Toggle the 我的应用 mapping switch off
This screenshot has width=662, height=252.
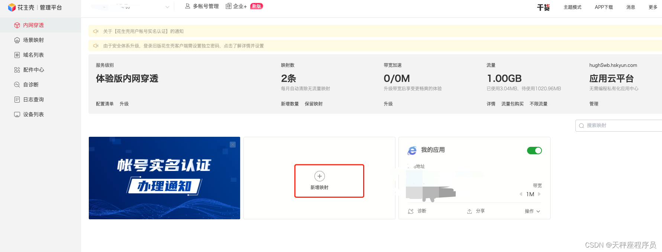click(x=535, y=151)
